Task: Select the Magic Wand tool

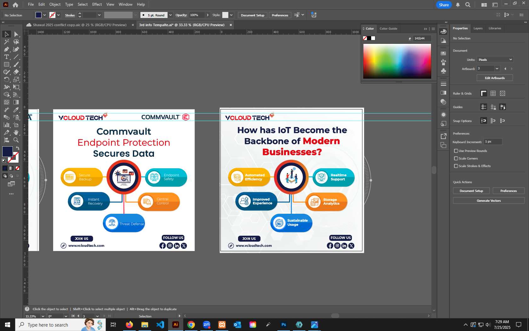Action: (6, 42)
